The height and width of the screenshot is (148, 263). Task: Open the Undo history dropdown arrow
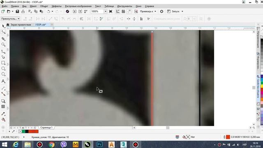coord(52,12)
